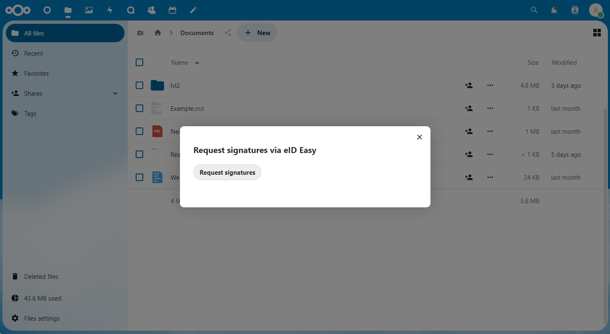
Task: Open Tags in sidebar
Action: (65, 113)
